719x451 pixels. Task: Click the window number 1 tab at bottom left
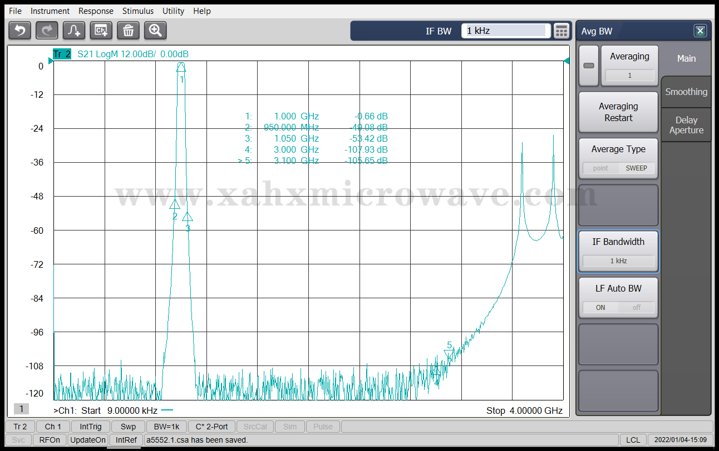coord(21,409)
